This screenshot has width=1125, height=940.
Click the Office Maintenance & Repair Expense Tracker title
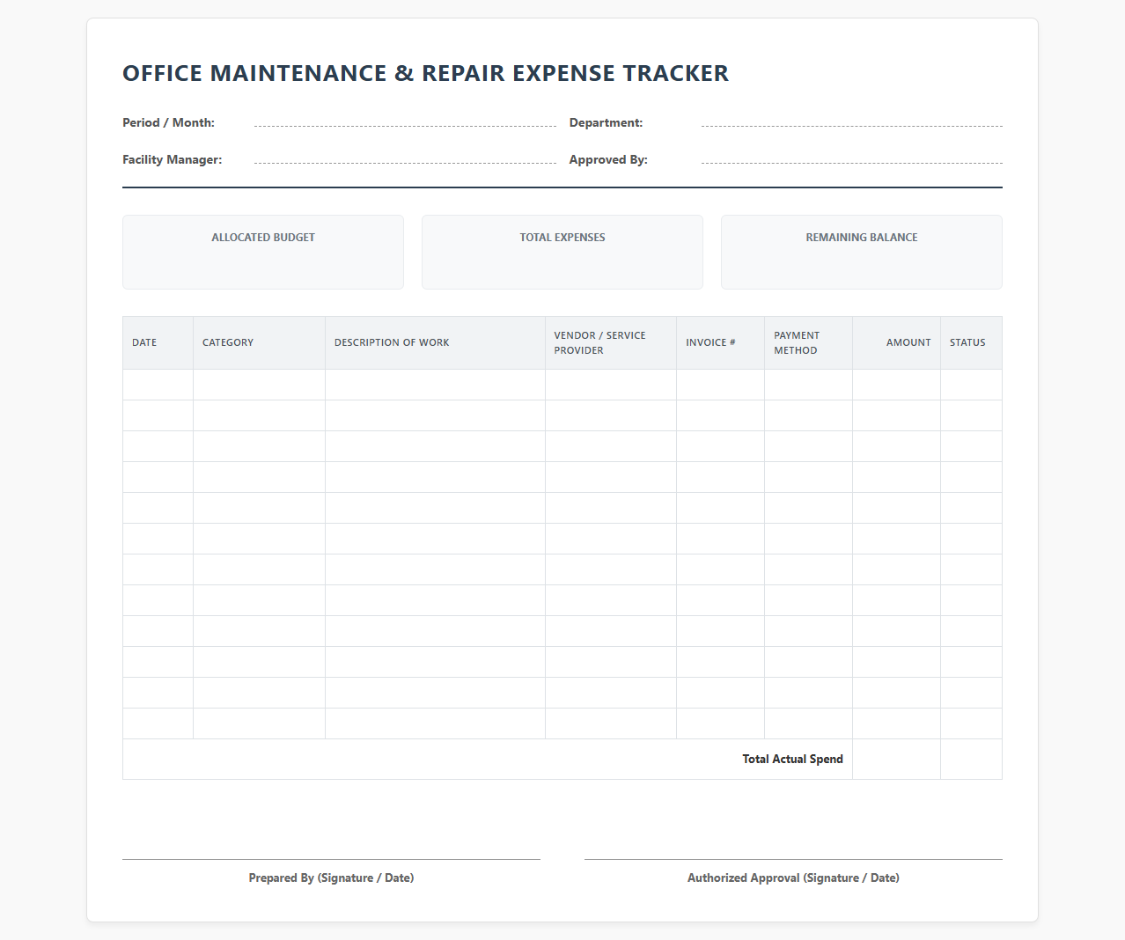tap(425, 73)
